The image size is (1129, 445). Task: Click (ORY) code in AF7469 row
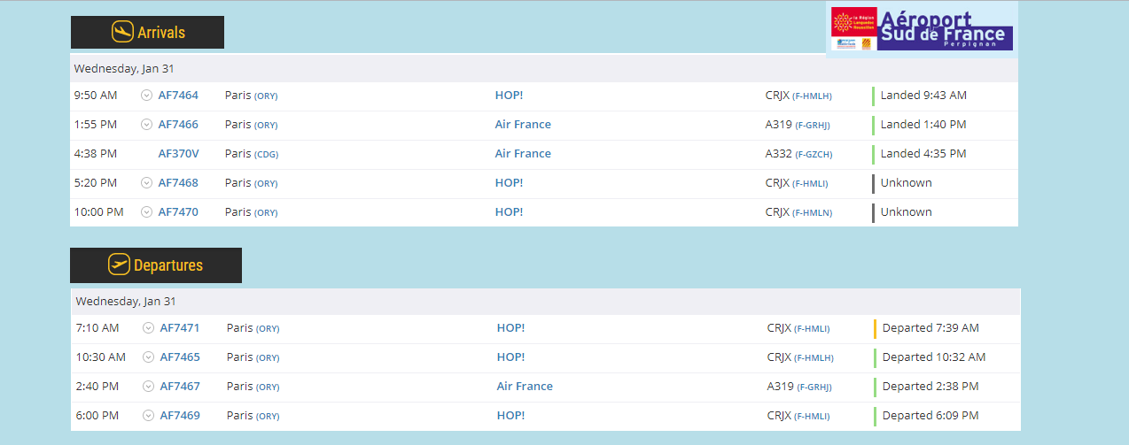pos(268,417)
